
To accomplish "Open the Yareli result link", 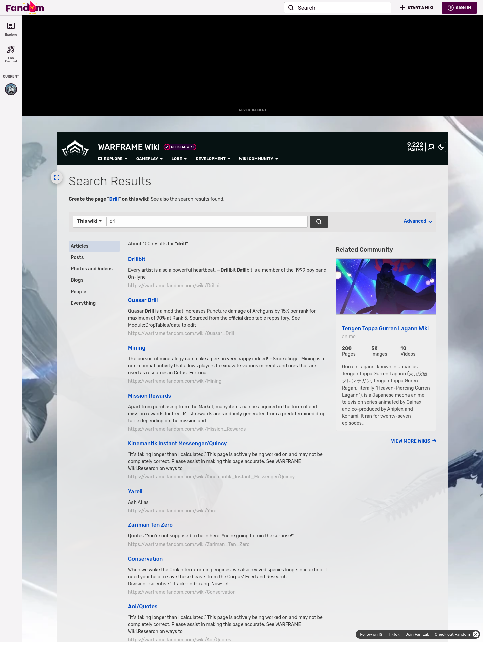I will 135,491.
